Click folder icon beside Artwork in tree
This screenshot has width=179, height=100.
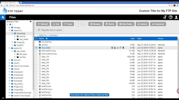pos(12,60)
